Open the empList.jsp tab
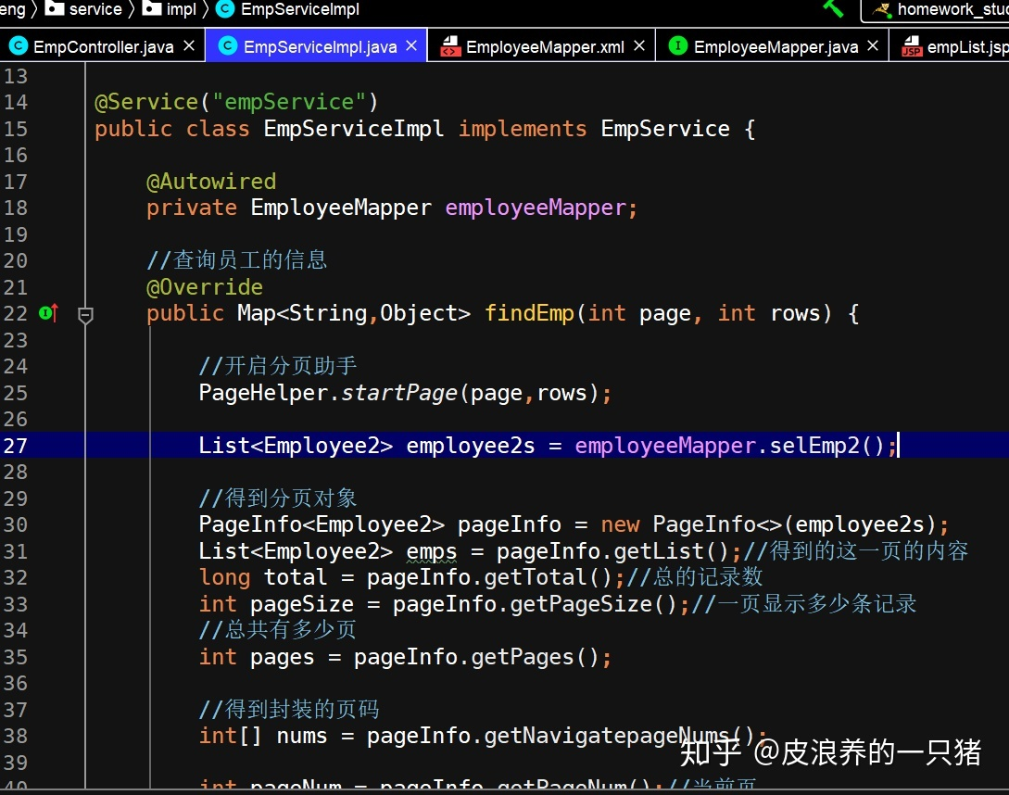Viewport: 1009px width, 795px height. [968, 47]
